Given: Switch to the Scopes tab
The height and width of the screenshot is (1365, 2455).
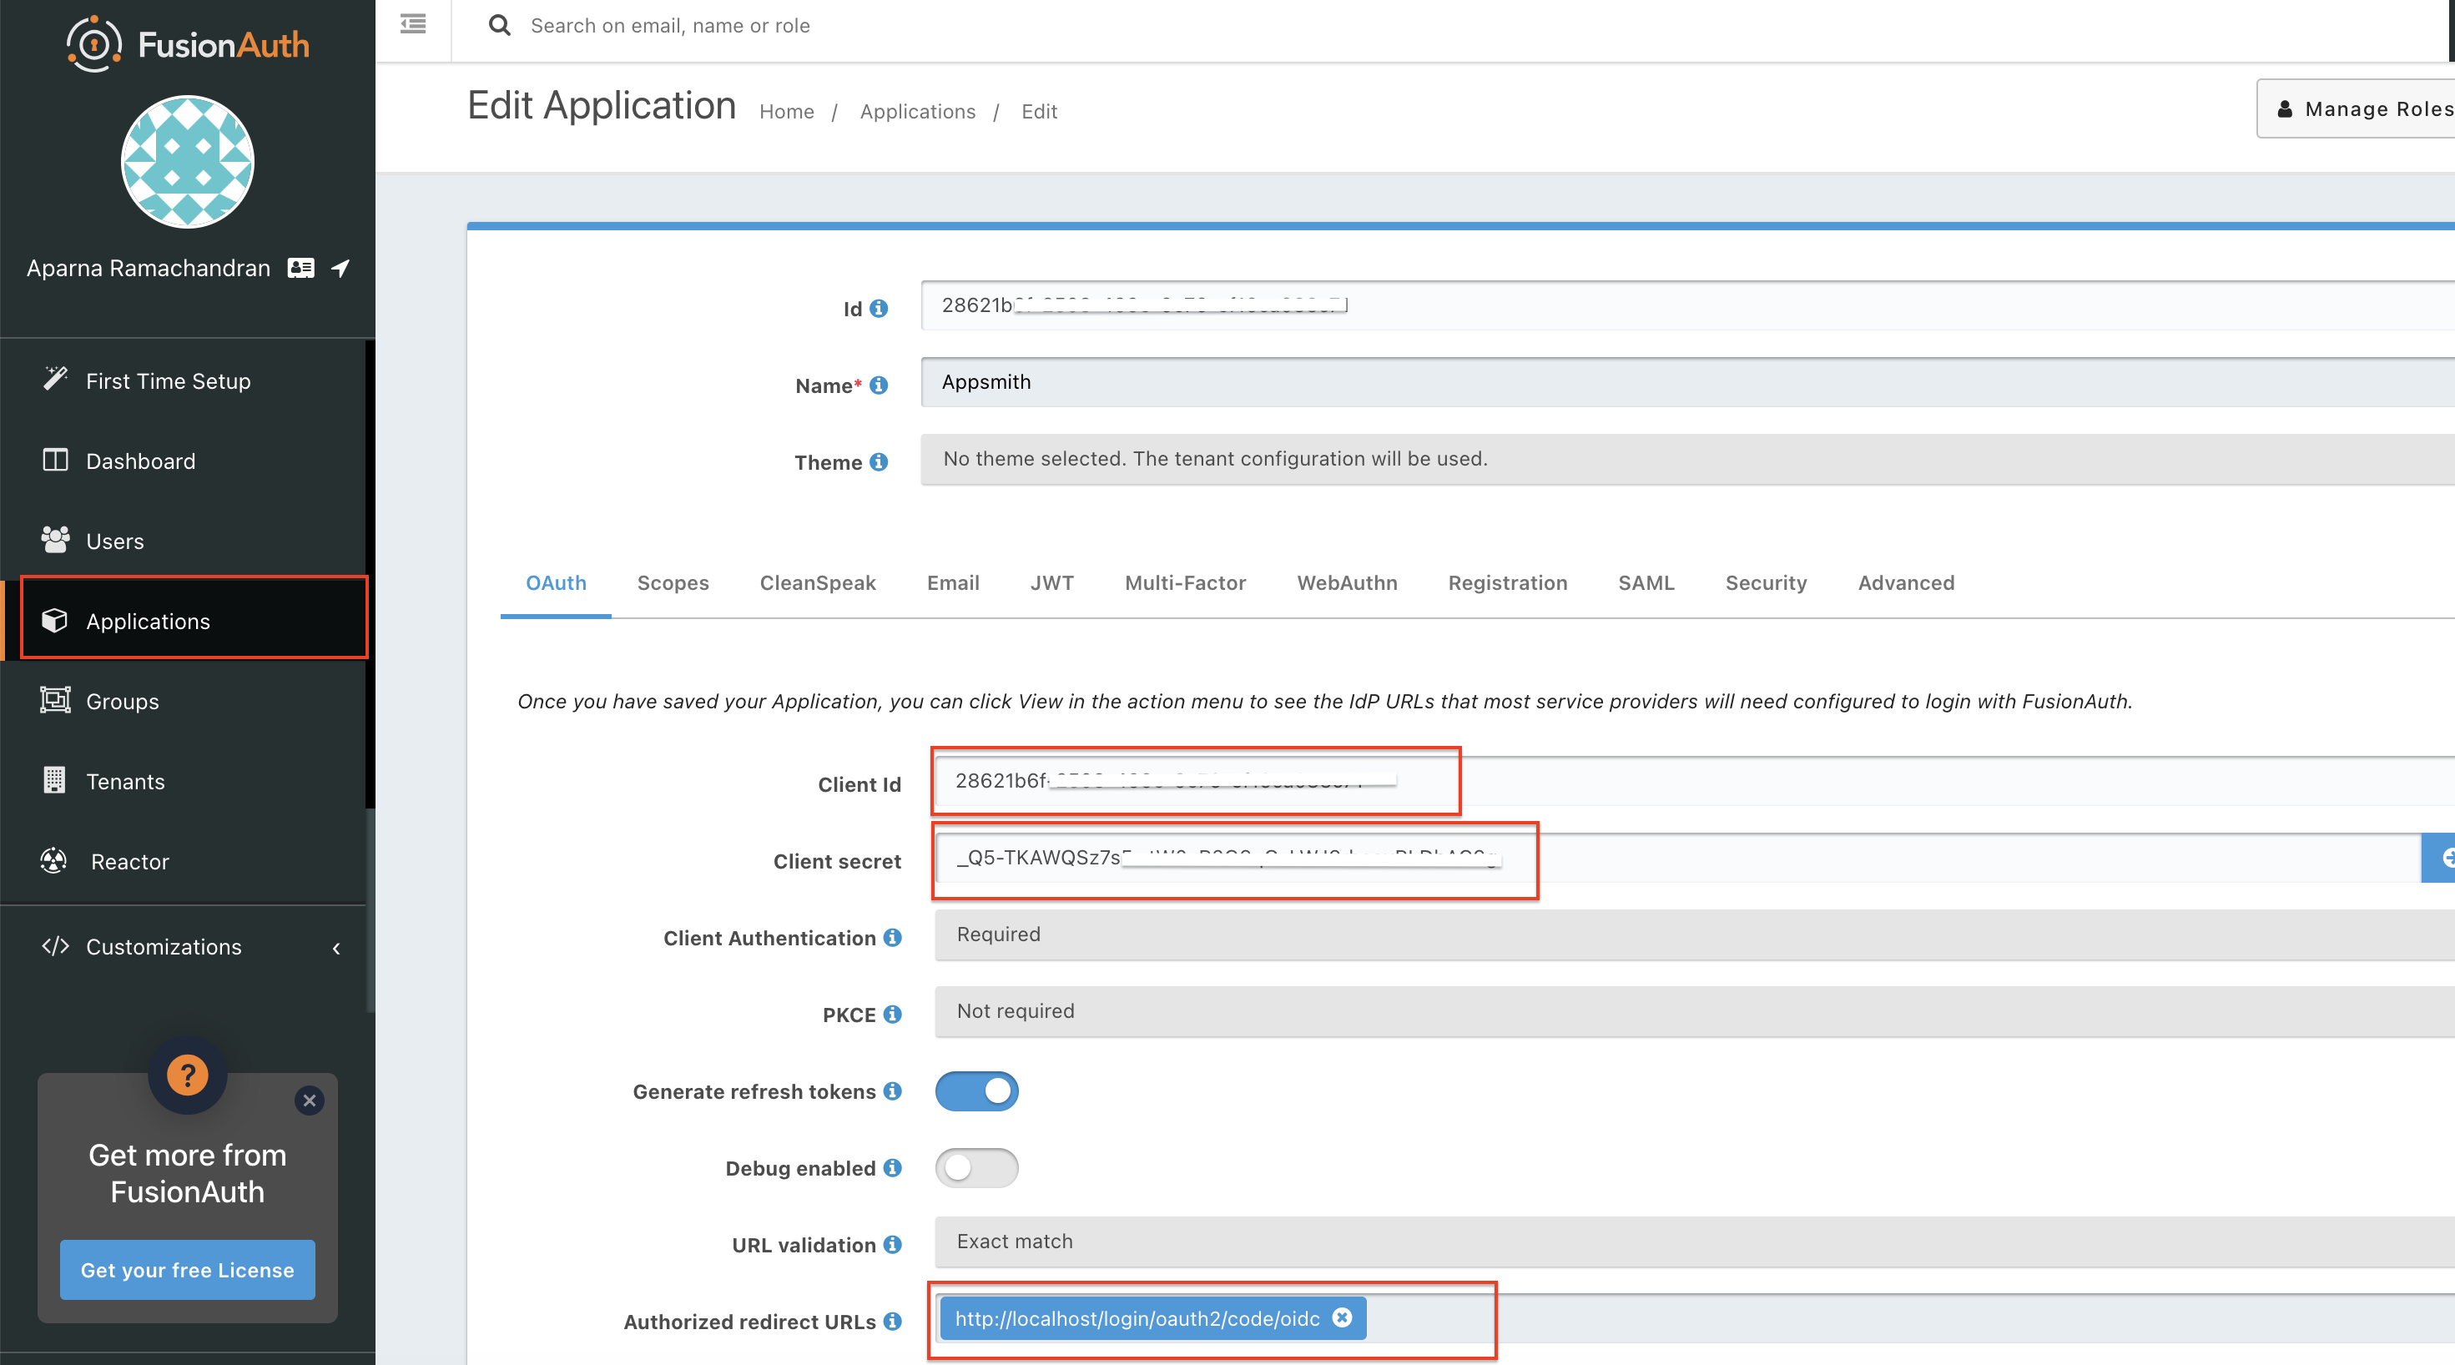Looking at the screenshot, I should coord(673,582).
